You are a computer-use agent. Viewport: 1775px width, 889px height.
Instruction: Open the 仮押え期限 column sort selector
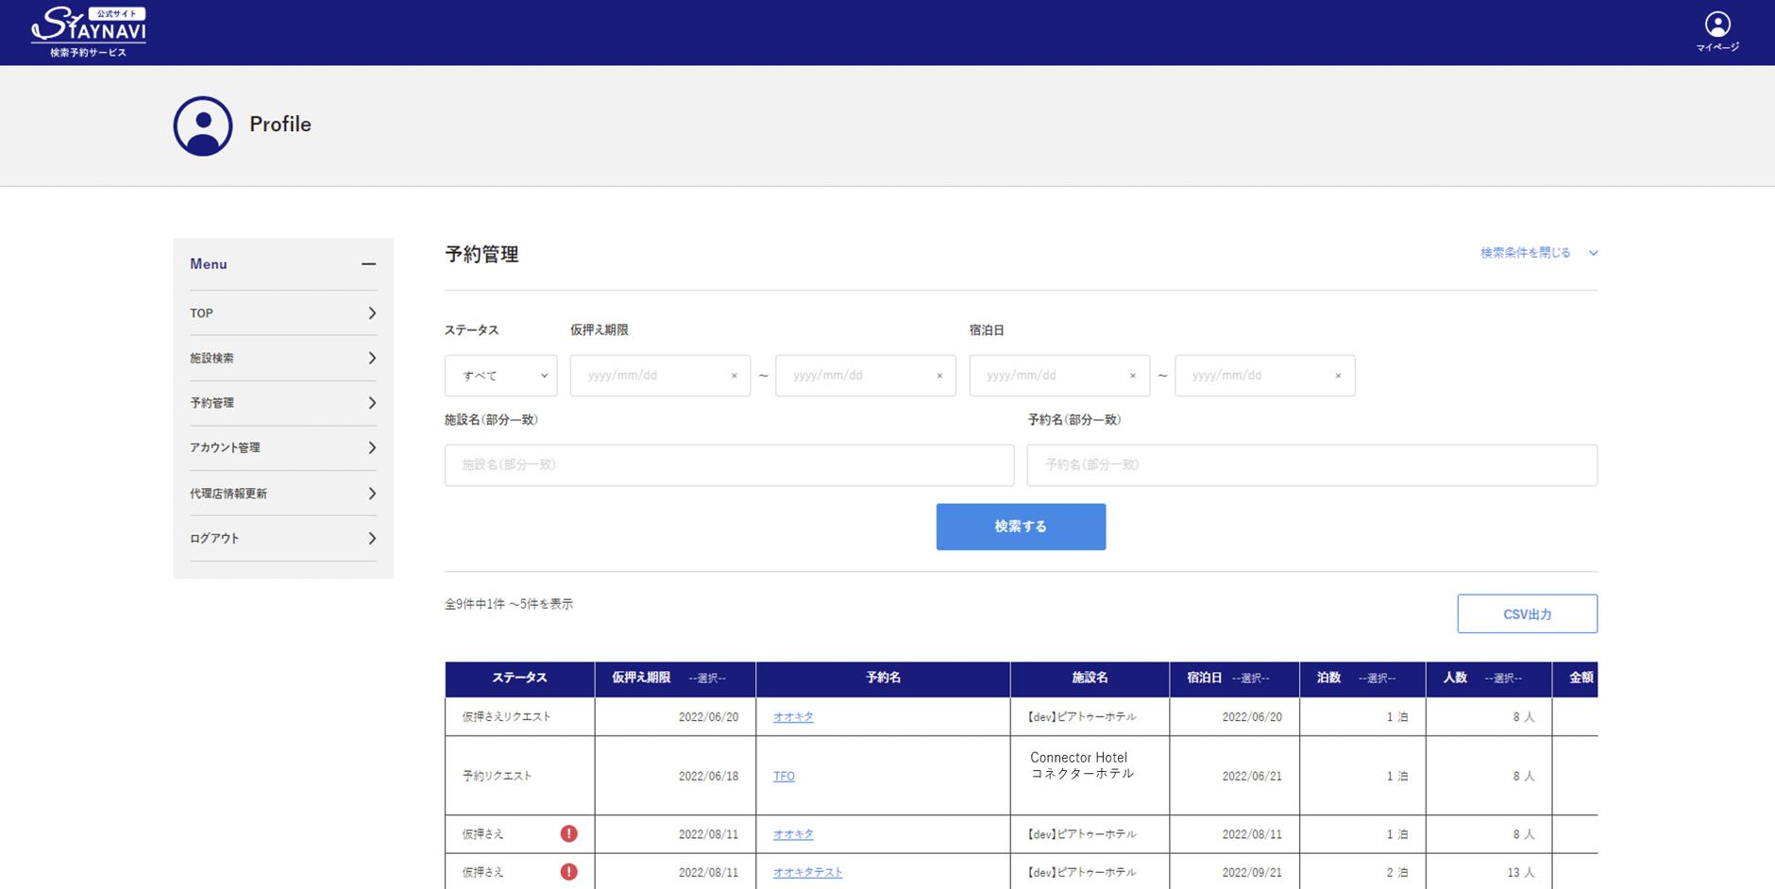707,679
